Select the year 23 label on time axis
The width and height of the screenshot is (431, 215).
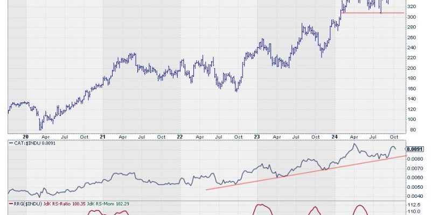(x=257, y=137)
